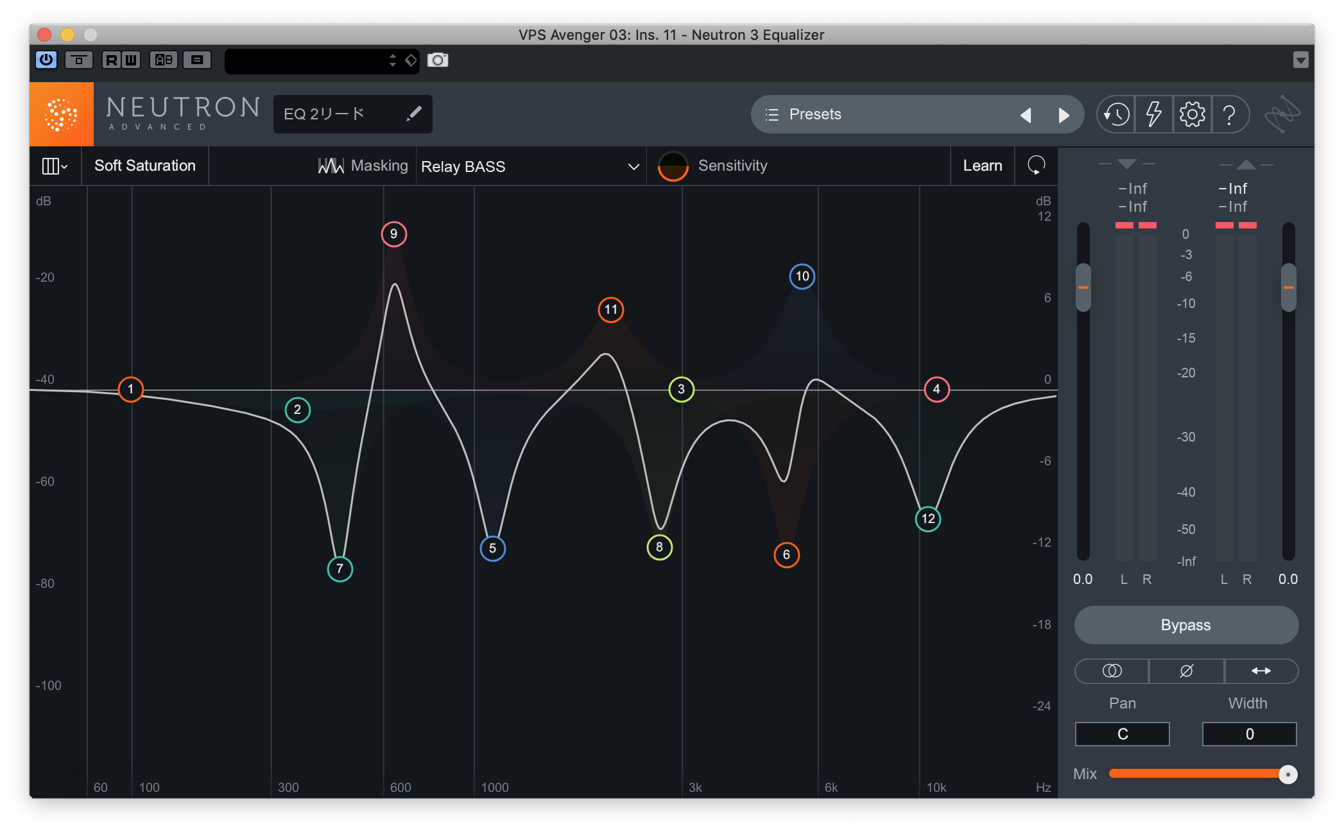Click the lightning bolt zero latency icon
The image size is (1344, 833).
(1154, 115)
